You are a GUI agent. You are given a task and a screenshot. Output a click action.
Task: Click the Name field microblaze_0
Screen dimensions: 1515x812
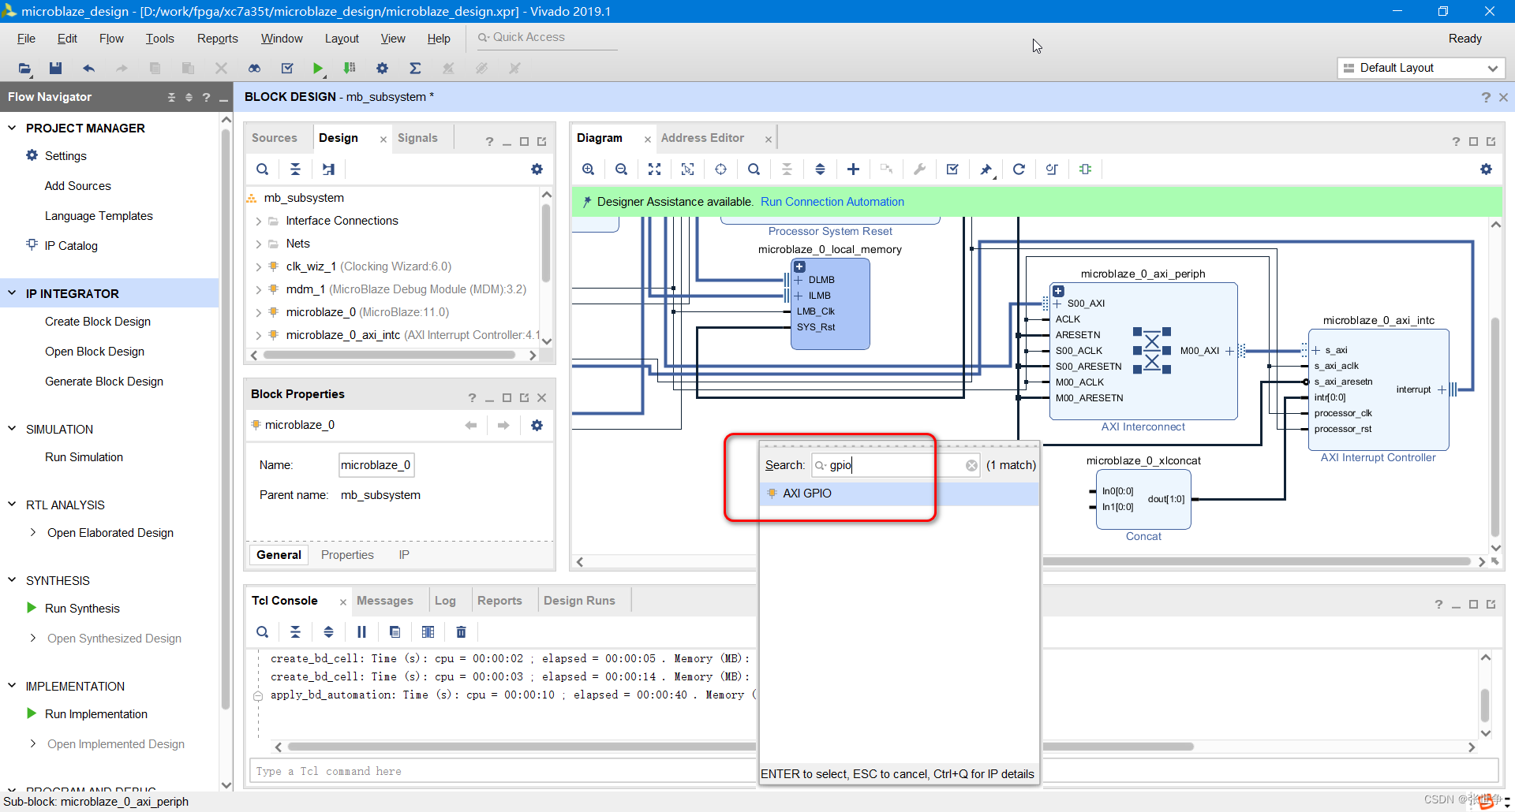coord(376,465)
